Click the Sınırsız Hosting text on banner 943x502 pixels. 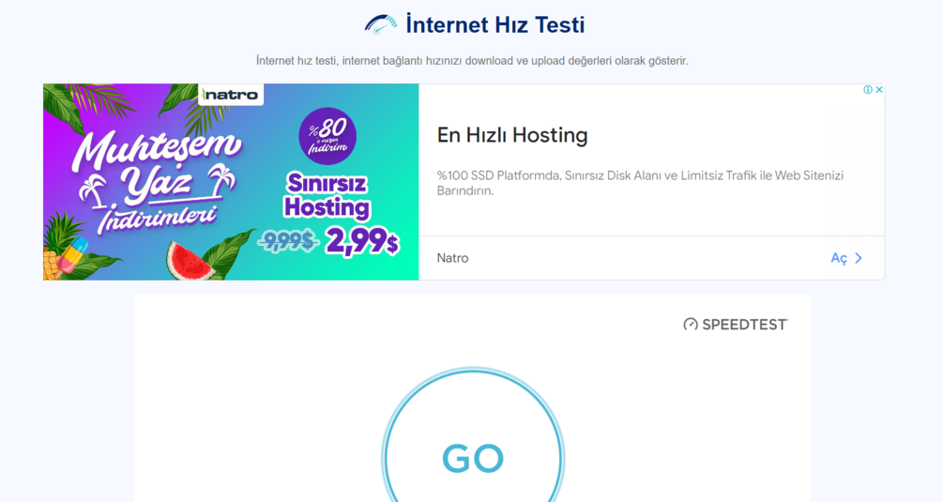coord(327,195)
